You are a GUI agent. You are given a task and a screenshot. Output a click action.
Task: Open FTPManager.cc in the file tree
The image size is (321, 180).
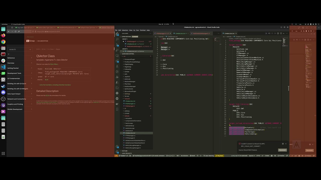pos(130,135)
